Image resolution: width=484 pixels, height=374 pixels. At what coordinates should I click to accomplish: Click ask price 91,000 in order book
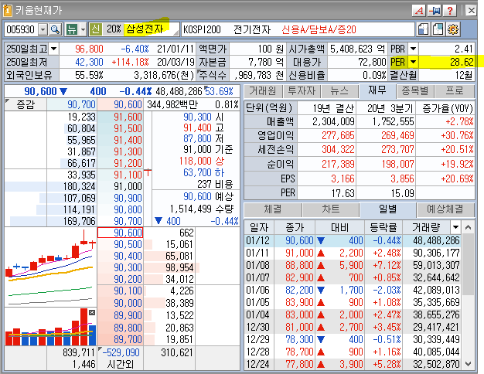120,186
